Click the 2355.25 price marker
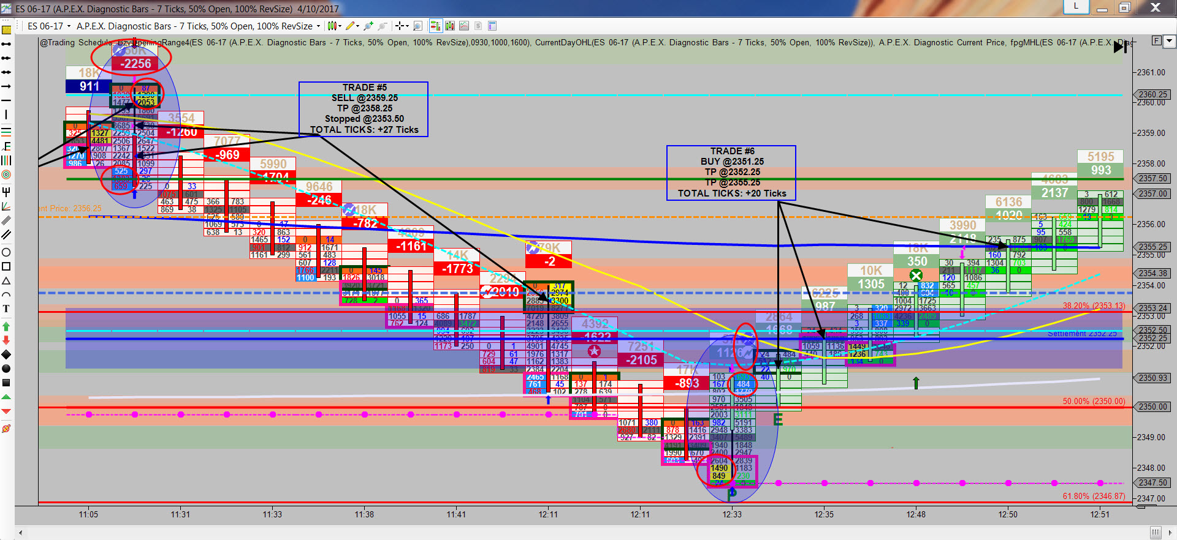Image resolution: width=1177 pixels, height=540 pixels. pyautogui.click(x=1153, y=247)
